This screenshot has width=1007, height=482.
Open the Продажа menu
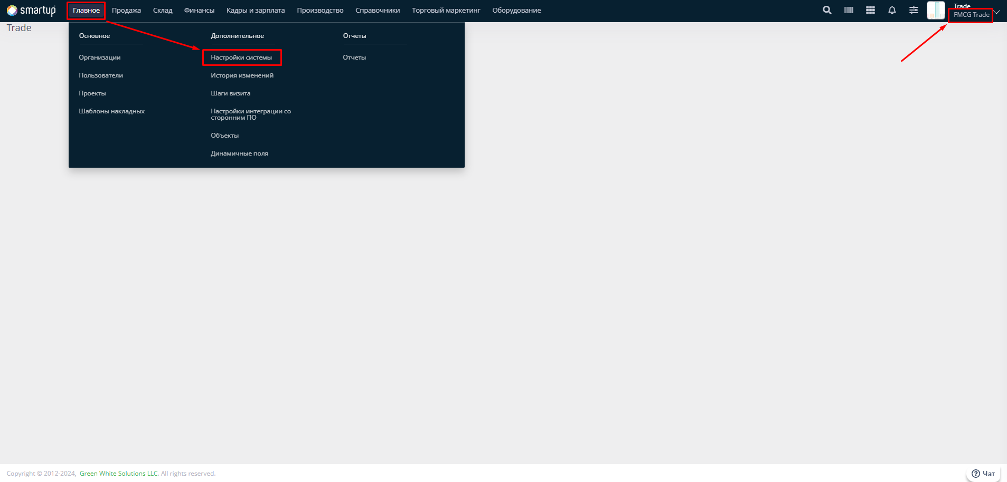coord(126,11)
